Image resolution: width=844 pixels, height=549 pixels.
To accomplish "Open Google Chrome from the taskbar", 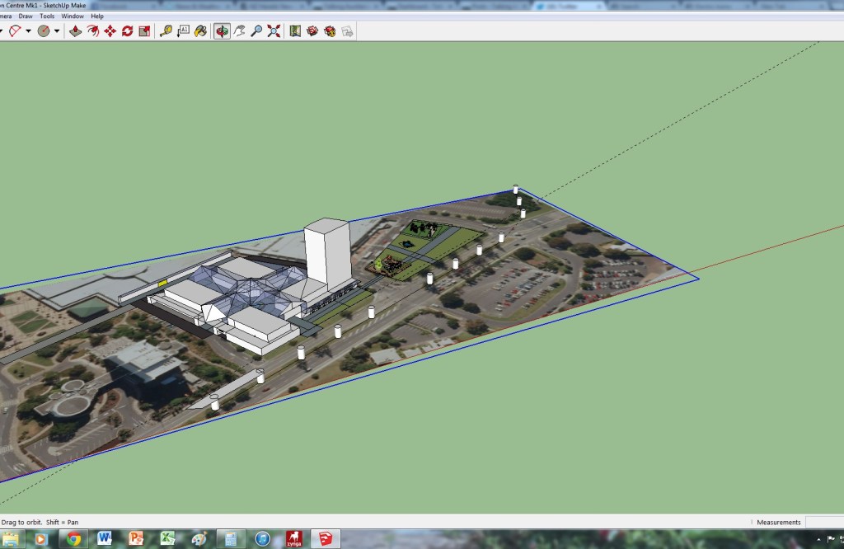I will coord(73,539).
